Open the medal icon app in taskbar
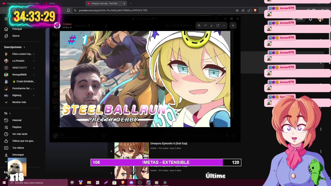Viewport: 331px width, 186px height. pyautogui.click(x=80, y=183)
